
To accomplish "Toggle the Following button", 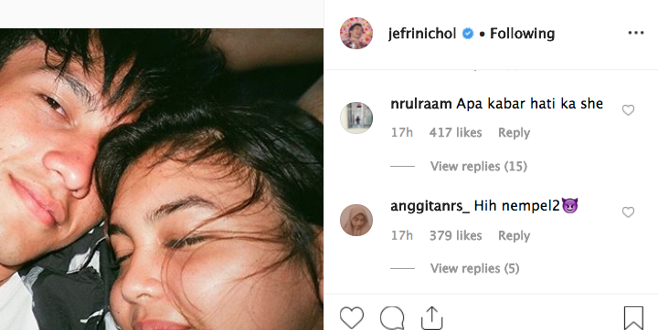I will pyautogui.click(x=522, y=34).
